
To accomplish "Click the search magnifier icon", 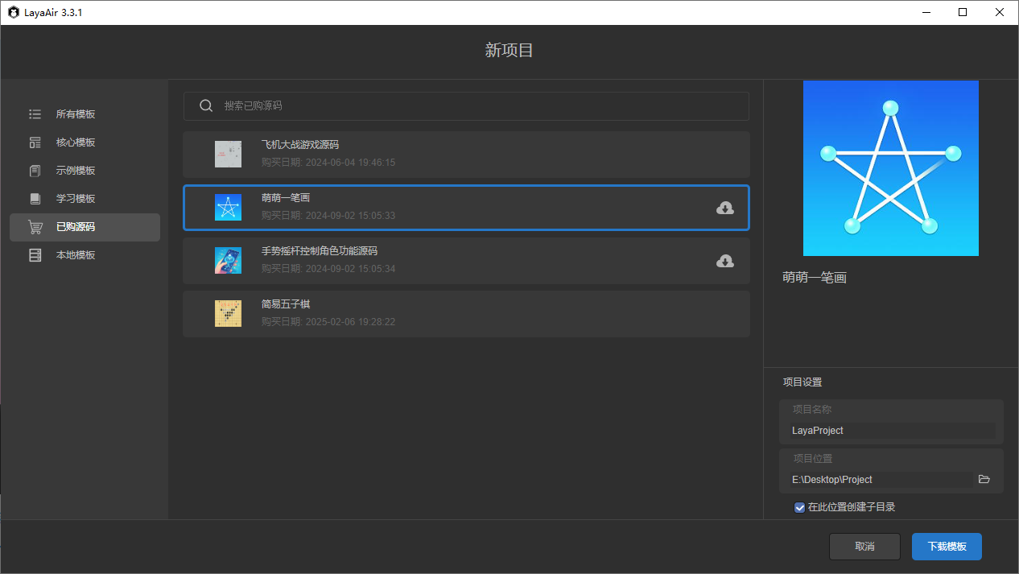I will point(206,106).
